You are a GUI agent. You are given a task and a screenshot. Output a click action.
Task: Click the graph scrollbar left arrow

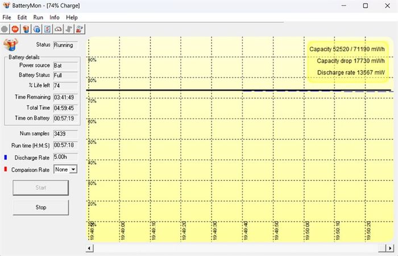(x=89, y=248)
